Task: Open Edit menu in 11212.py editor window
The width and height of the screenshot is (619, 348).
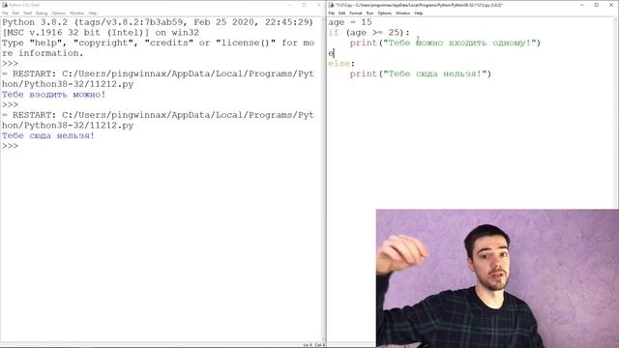Action: tap(341, 13)
